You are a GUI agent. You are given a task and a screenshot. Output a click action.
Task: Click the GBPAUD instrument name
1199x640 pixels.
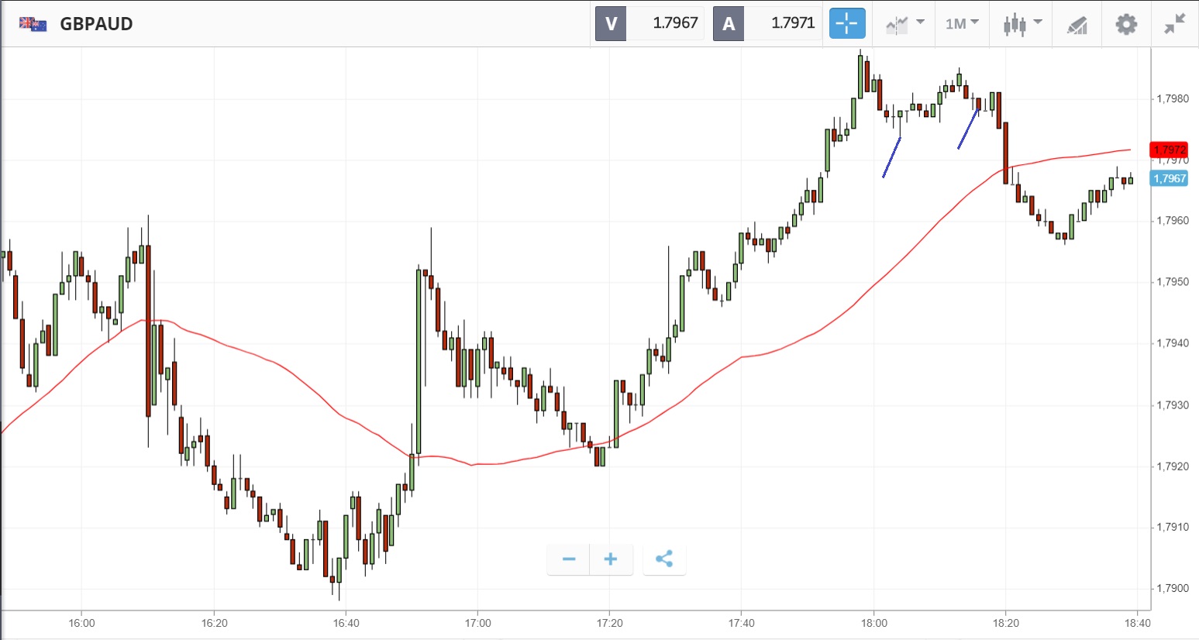pos(96,24)
